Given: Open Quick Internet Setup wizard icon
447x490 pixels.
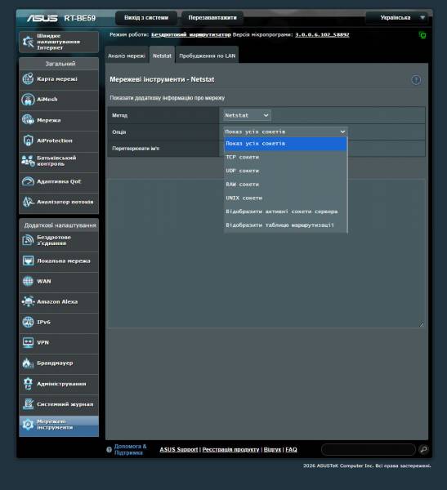Looking at the screenshot, I should click(28, 42).
